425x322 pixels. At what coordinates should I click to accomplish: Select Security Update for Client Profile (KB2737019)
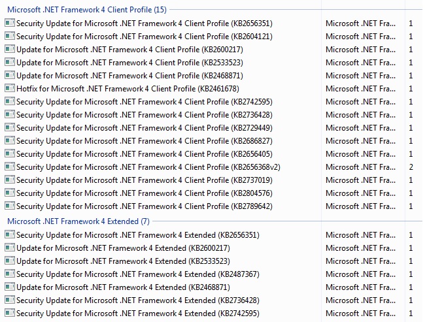(144, 180)
